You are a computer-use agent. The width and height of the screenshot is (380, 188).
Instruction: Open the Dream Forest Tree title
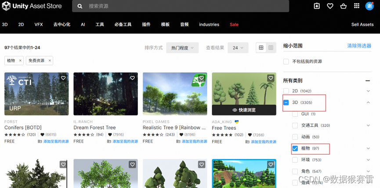94,127
